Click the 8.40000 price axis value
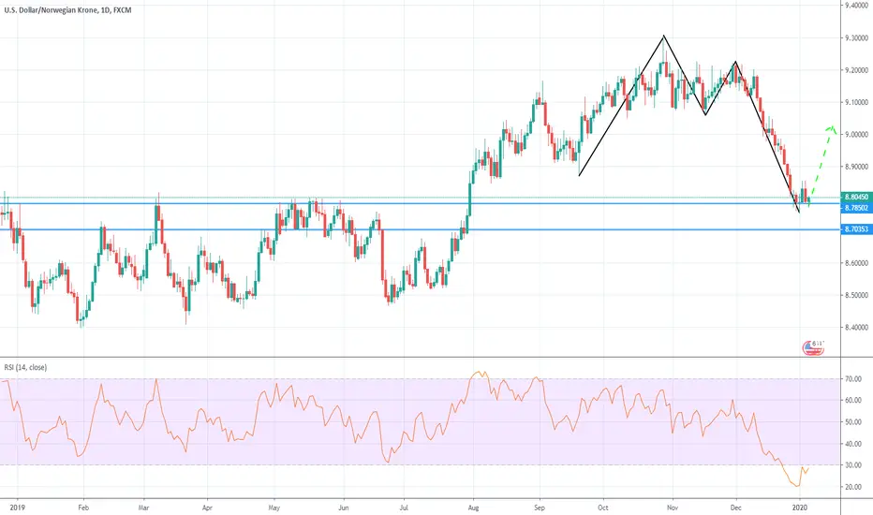 (x=856, y=328)
